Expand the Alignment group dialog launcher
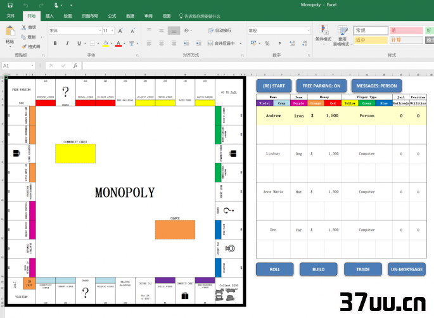Viewport: 434px width, 318px height. pyautogui.click(x=243, y=55)
